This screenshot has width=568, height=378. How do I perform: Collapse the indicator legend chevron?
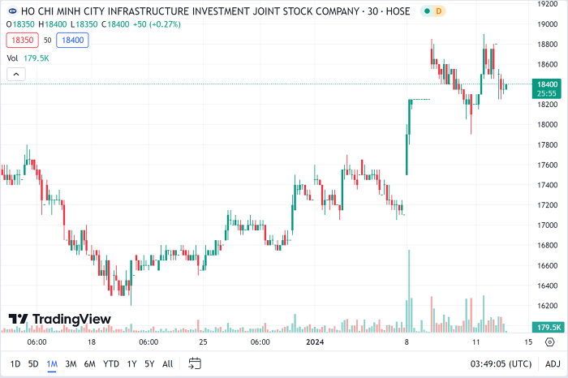(16, 75)
